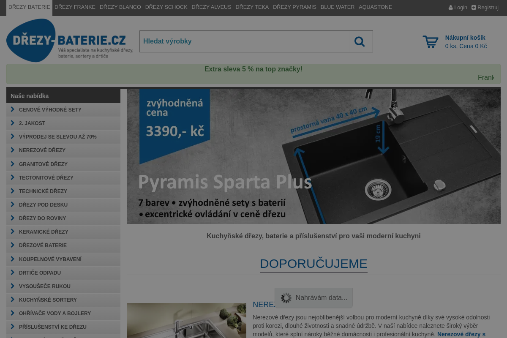
Task: Click chevron next to Vysoušeče rukou
Action: tap(13, 286)
